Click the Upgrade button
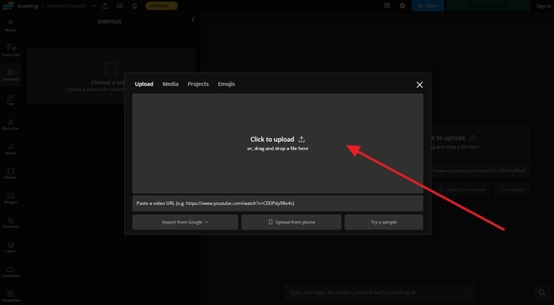 click(x=162, y=6)
